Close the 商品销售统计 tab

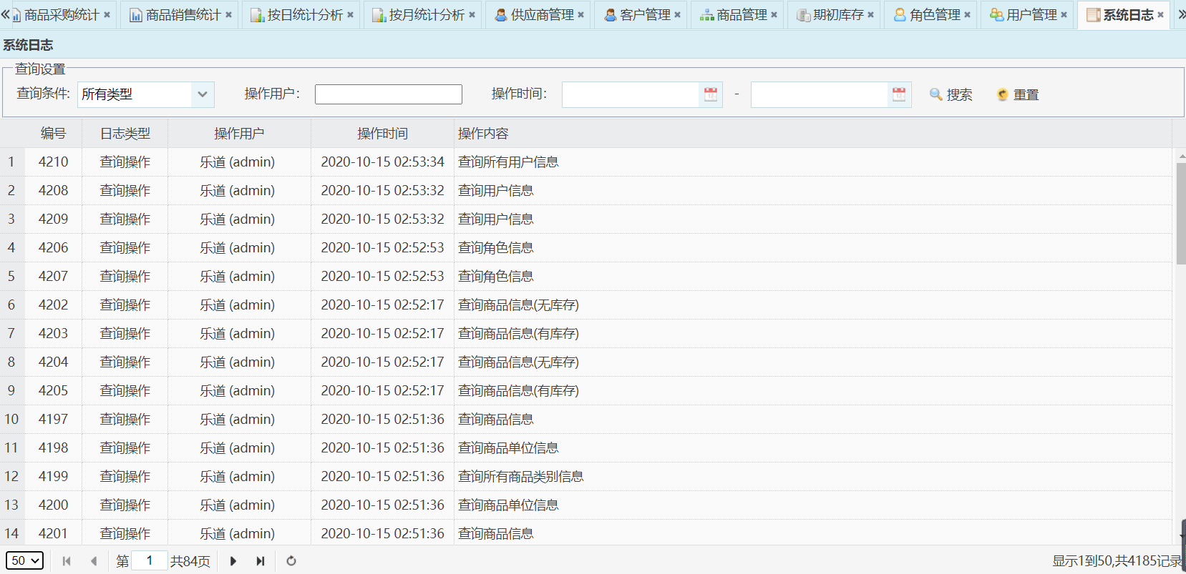click(x=228, y=14)
